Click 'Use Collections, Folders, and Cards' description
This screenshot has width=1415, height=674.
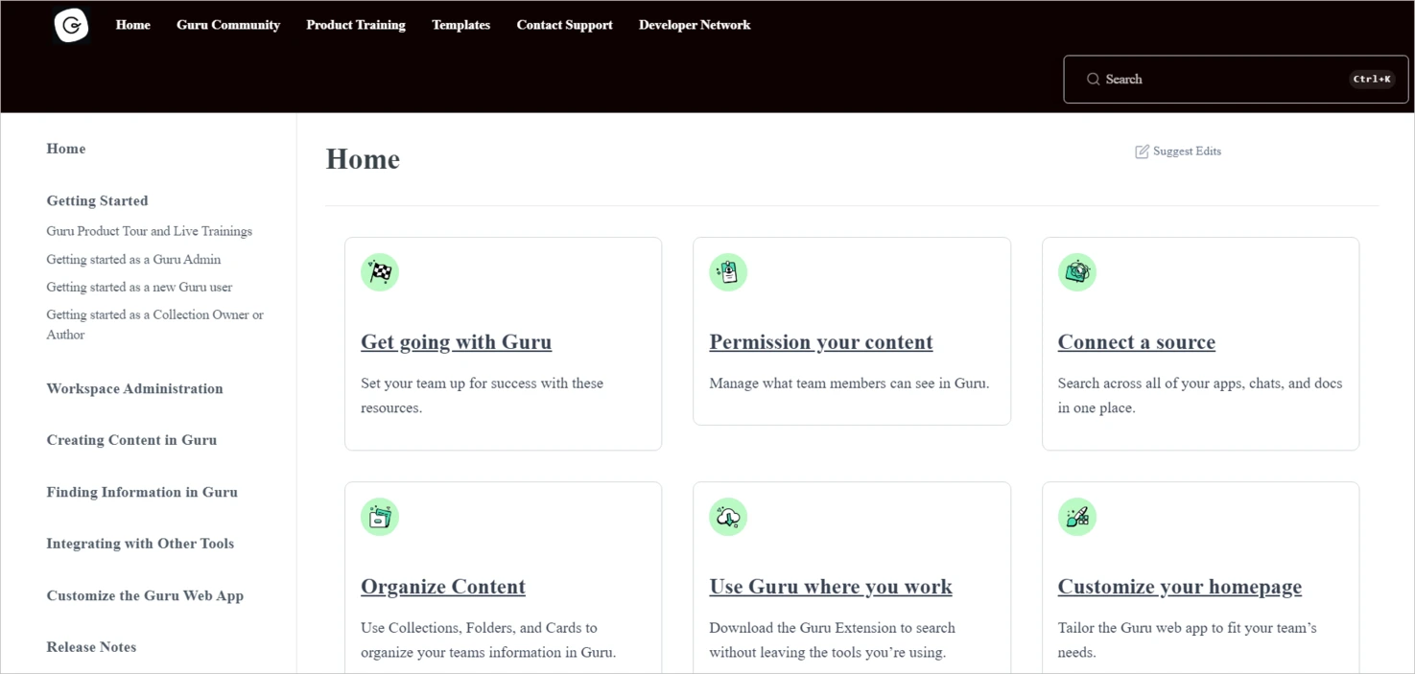point(488,639)
